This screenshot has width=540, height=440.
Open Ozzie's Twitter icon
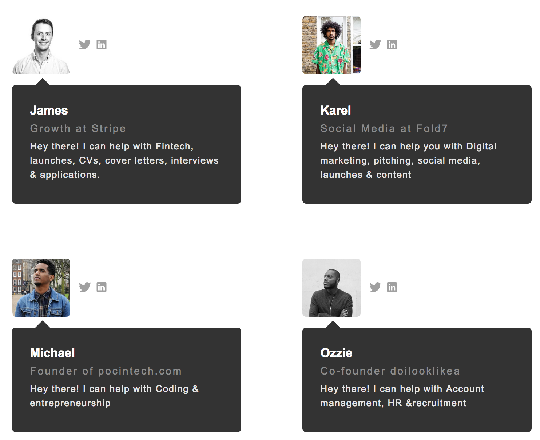375,287
